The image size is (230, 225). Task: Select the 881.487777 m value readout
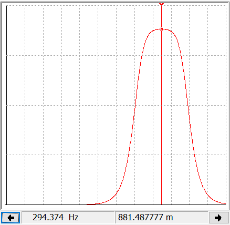point(161,218)
